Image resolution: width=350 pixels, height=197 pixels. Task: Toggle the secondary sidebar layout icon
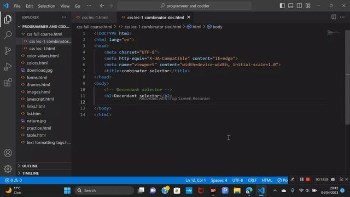299,6
